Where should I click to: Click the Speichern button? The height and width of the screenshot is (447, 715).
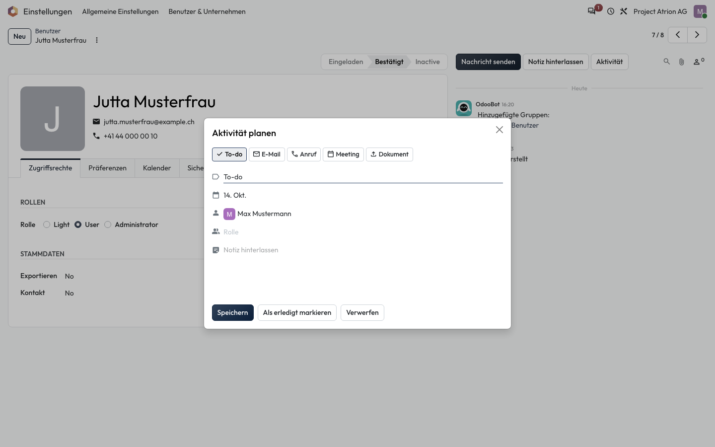[x=233, y=312]
